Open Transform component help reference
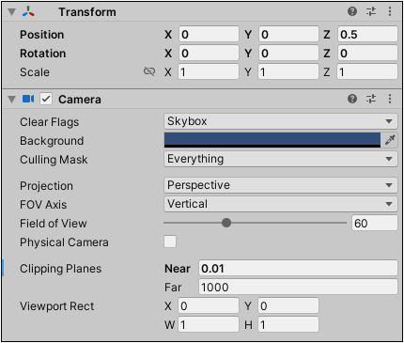Screen dimensions: 404x343 coord(352,11)
